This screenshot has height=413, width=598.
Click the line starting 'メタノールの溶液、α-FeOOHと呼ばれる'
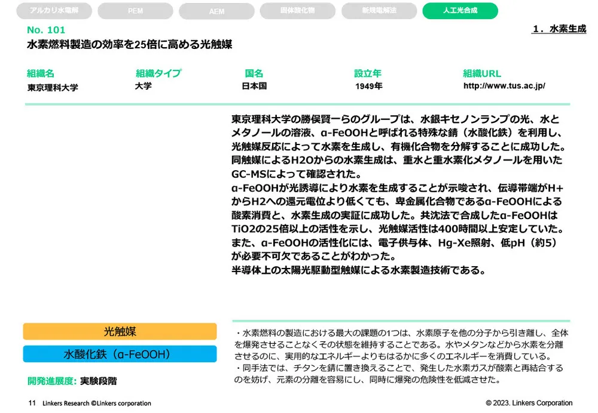coord(397,133)
